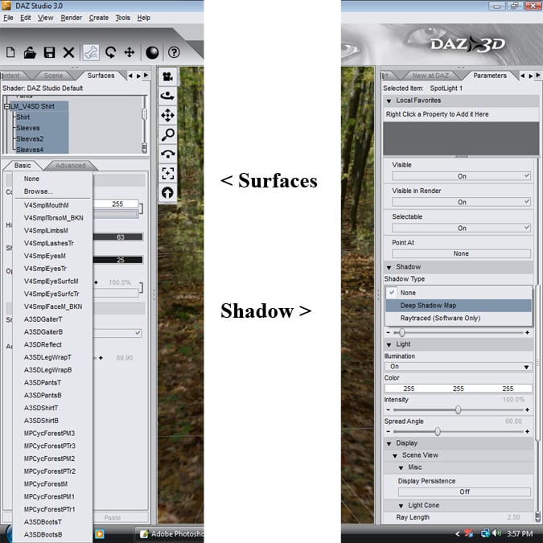Screen dimensions: 543x543
Task: Adjust the Spread Angle slider handle
Action: [438, 432]
